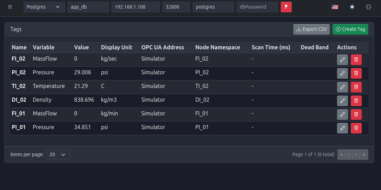
Task: Open the hamburger sidebar menu
Action: click(10, 7)
